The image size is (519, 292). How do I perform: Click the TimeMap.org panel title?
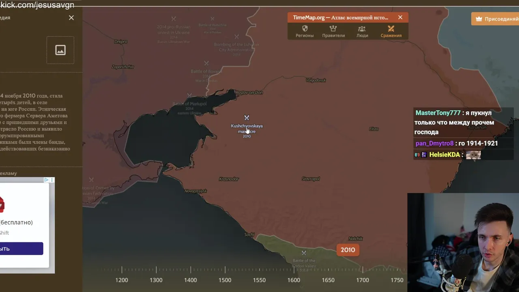point(341,17)
